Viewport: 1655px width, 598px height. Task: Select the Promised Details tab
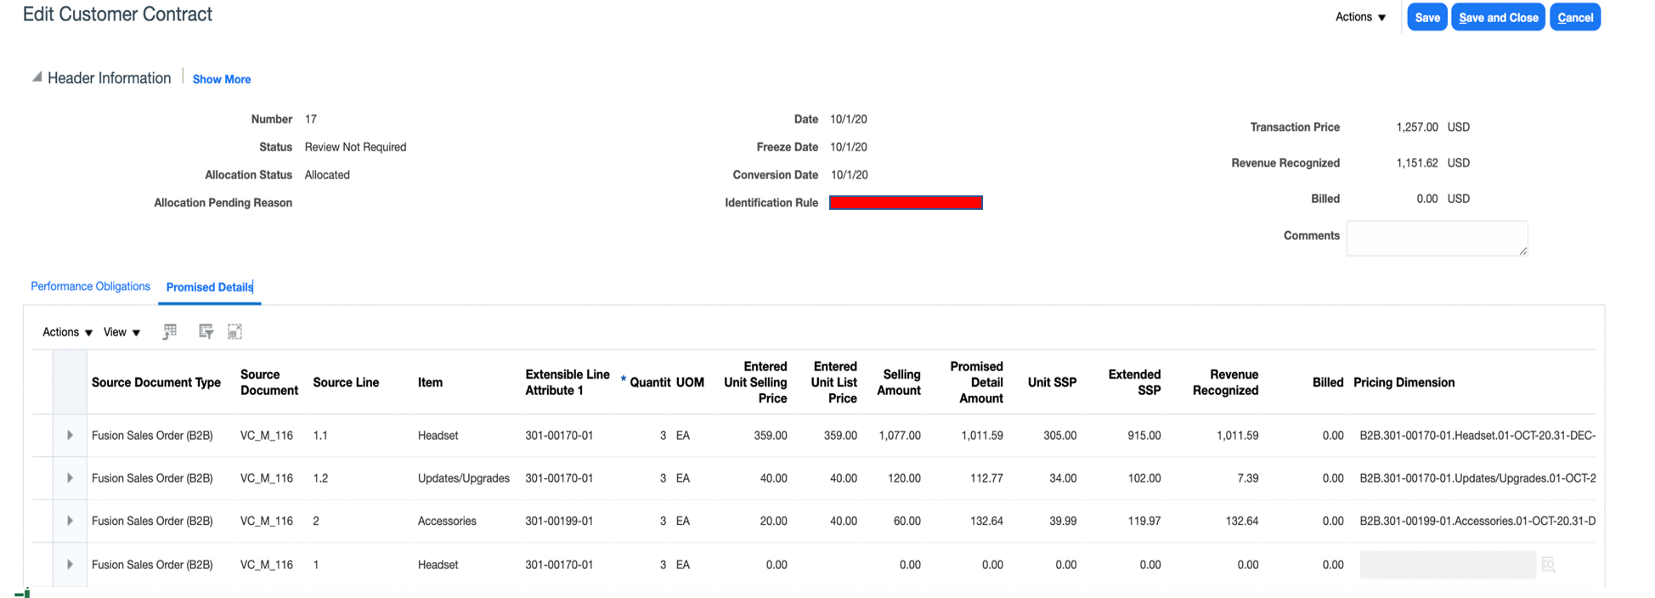pyautogui.click(x=209, y=287)
